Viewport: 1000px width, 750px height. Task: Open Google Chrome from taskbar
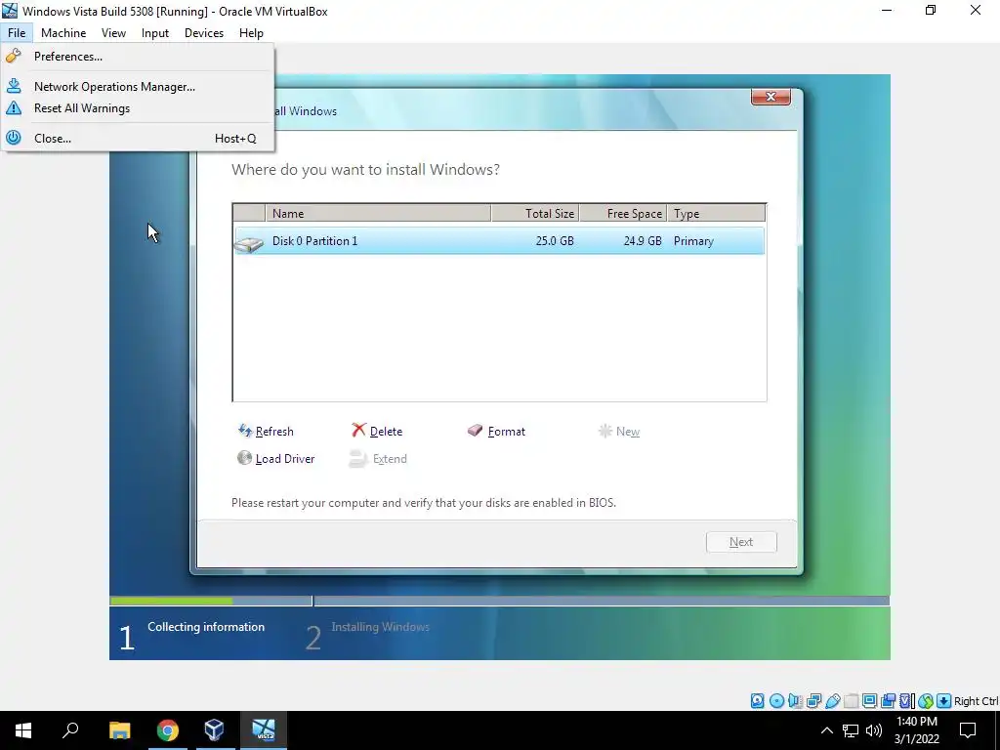pos(168,730)
